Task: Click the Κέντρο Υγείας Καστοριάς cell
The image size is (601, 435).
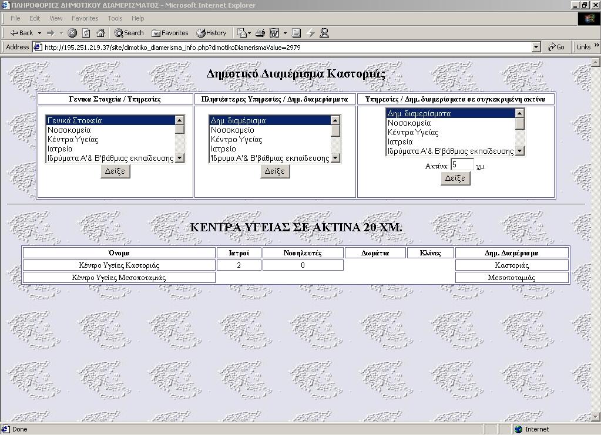Action: (119, 265)
